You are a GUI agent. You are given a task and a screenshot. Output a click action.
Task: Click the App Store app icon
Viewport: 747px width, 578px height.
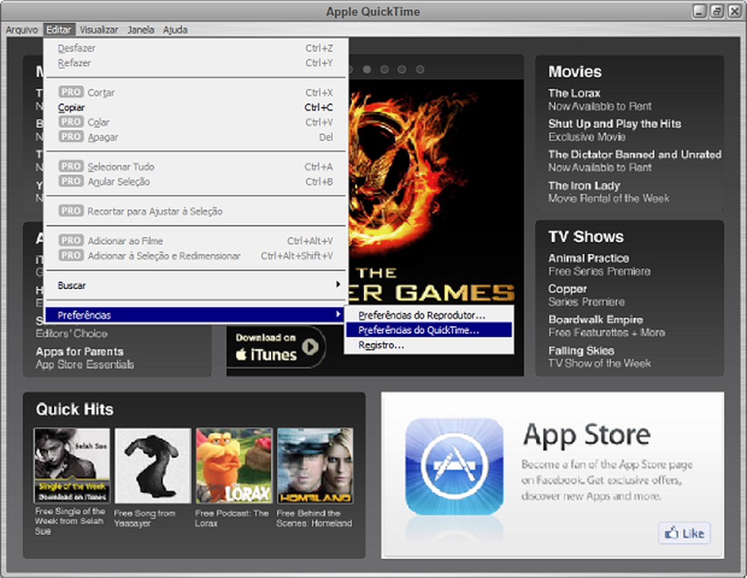pyautogui.click(x=454, y=466)
